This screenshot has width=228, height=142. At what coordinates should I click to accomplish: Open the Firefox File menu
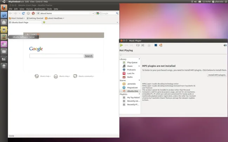click(11, 9)
